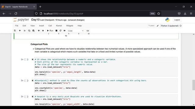The height and width of the screenshot is (109, 195).
Task: Bookmark this page with star icon
Action: tap(158, 14)
